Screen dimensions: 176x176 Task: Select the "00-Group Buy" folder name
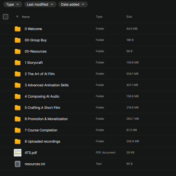point(36,40)
